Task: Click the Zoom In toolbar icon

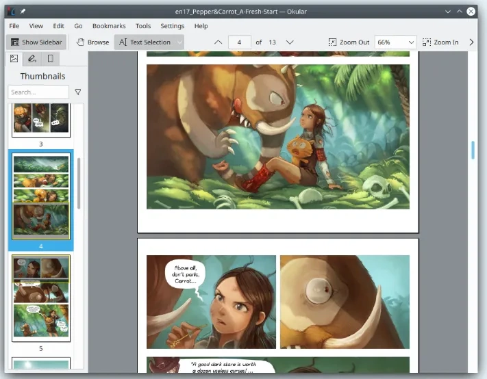Action: click(x=427, y=42)
